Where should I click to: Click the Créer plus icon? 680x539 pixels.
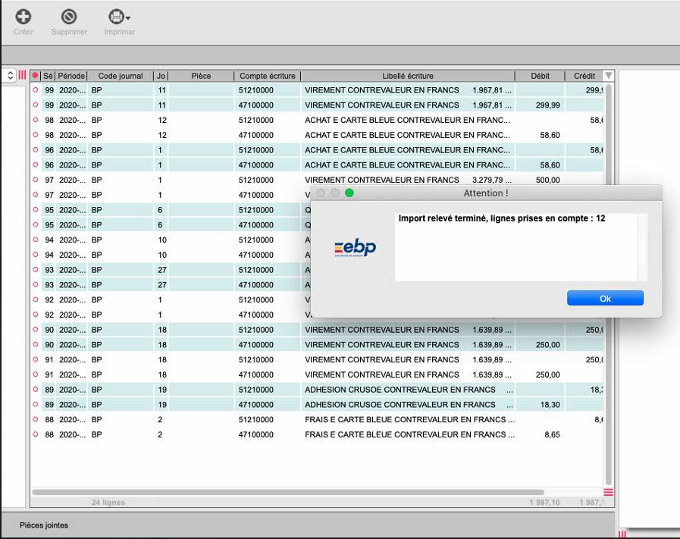coord(24,17)
